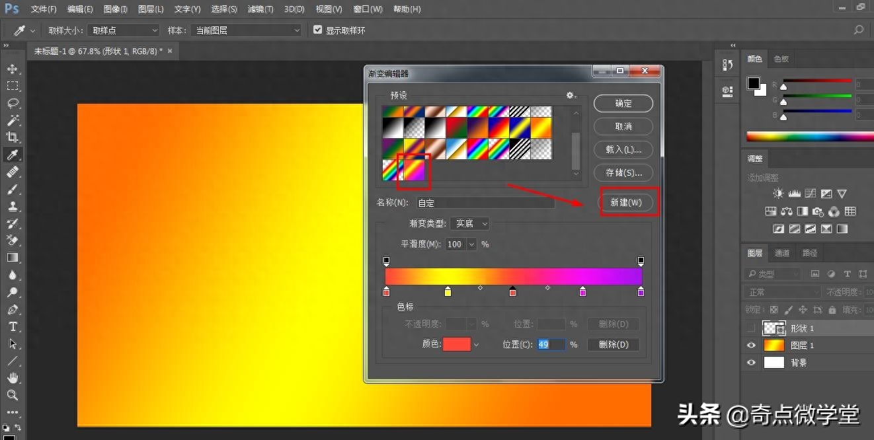Hide the 背景 layer

coord(750,362)
